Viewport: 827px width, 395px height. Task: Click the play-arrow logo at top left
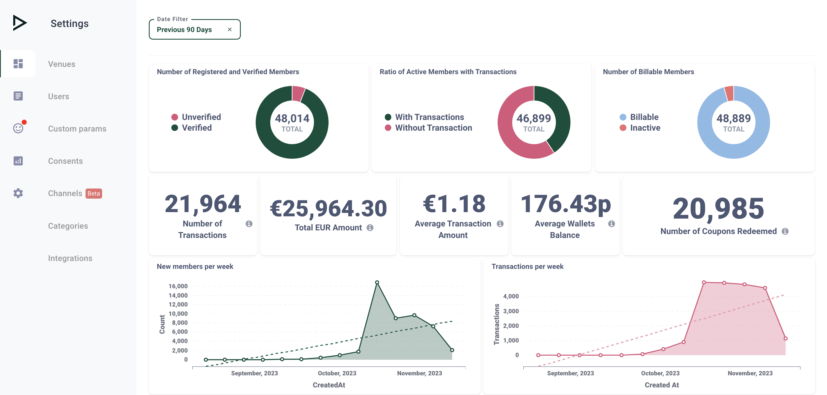(x=19, y=23)
